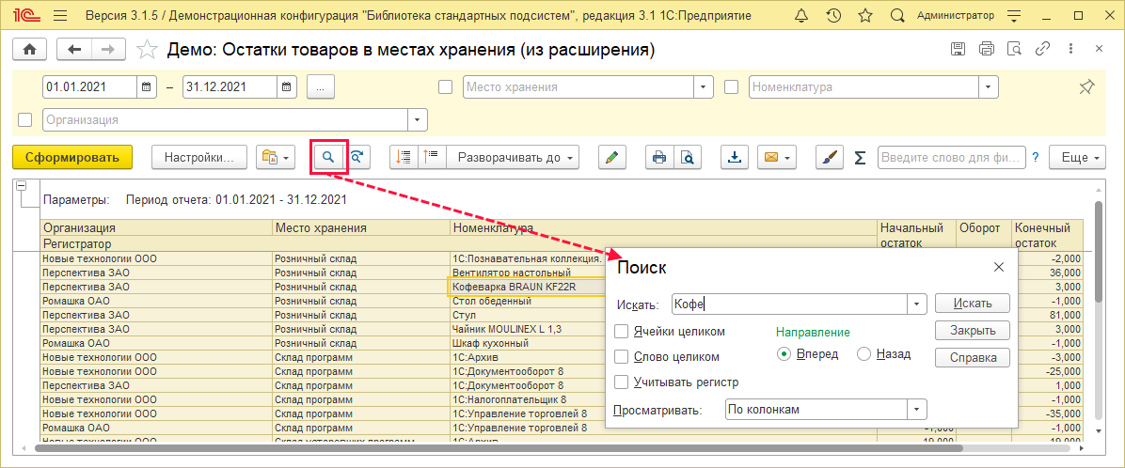Open calendar for start date 01.01.2021
Image resolution: width=1125 pixels, height=468 pixels.
[x=147, y=86]
